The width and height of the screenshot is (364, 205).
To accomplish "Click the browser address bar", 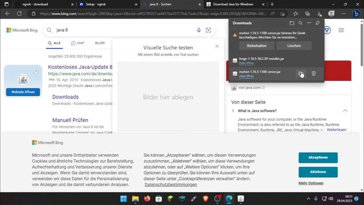I will (x=153, y=14).
